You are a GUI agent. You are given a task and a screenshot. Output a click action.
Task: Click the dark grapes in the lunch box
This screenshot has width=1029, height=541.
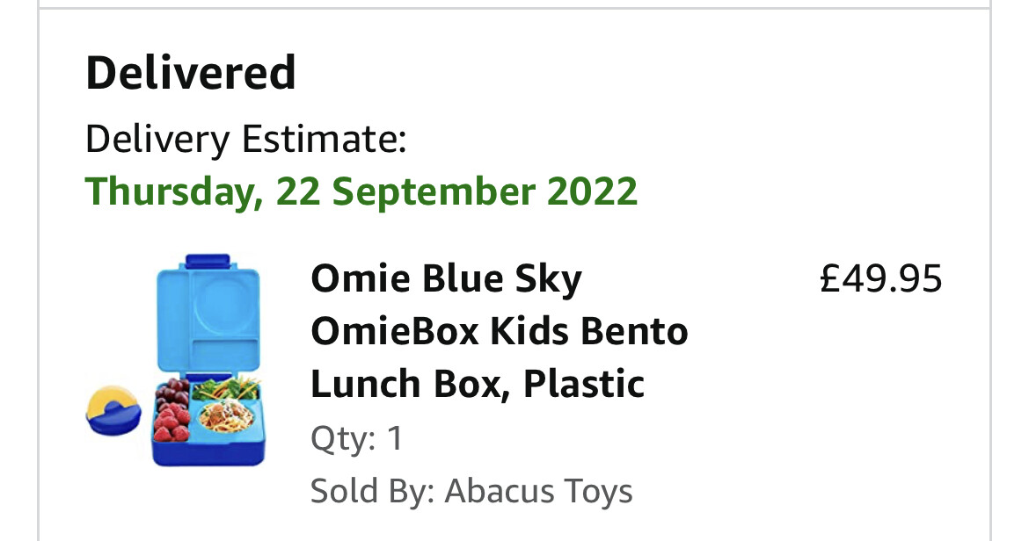(172, 392)
